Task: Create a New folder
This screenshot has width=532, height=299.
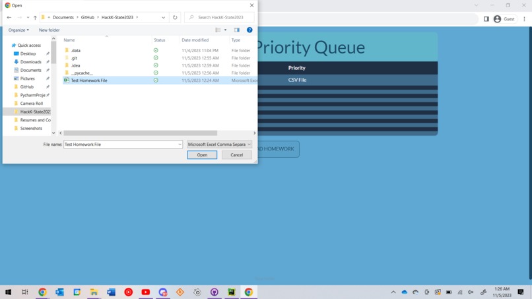Action: click(x=50, y=30)
